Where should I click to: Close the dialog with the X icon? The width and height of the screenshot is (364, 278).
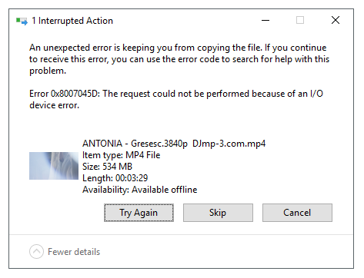(336, 20)
